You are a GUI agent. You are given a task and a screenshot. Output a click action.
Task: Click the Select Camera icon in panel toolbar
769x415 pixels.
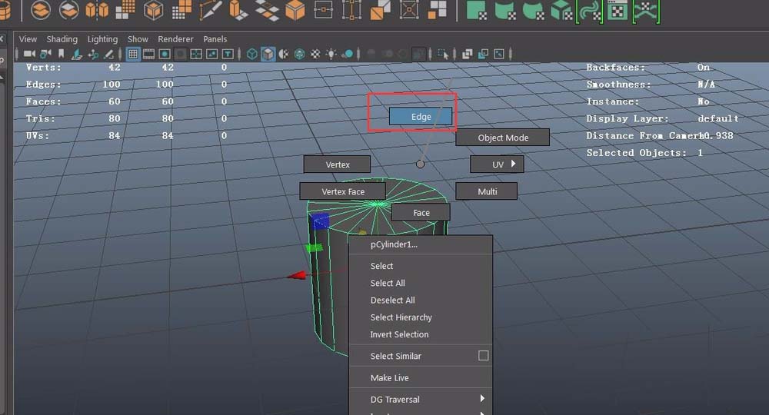click(x=29, y=54)
